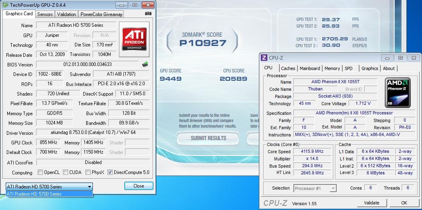Click the BIOS Version field 012.013.000.000.034633
422x210 pixels.
[87, 64]
